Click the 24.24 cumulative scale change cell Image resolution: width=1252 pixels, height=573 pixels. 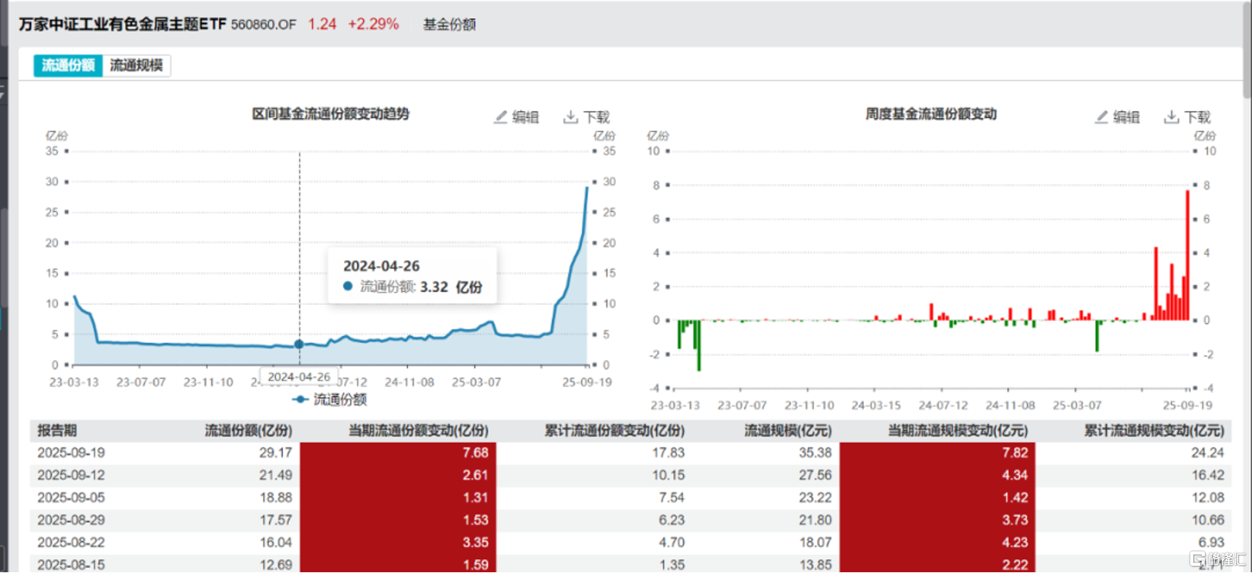[x=1208, y=453]
